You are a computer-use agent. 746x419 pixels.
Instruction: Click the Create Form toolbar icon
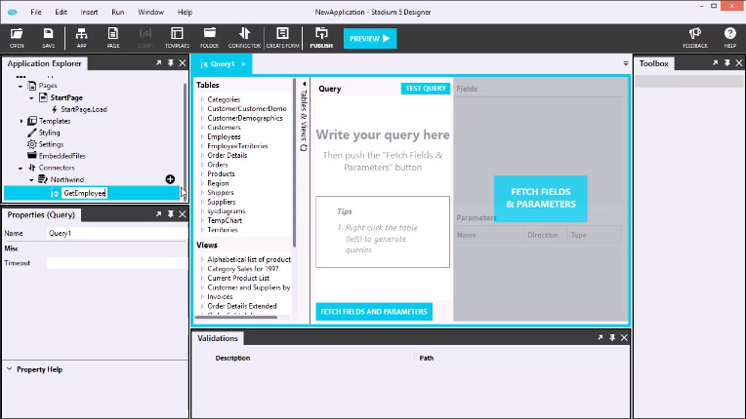[x=282, y=38]
